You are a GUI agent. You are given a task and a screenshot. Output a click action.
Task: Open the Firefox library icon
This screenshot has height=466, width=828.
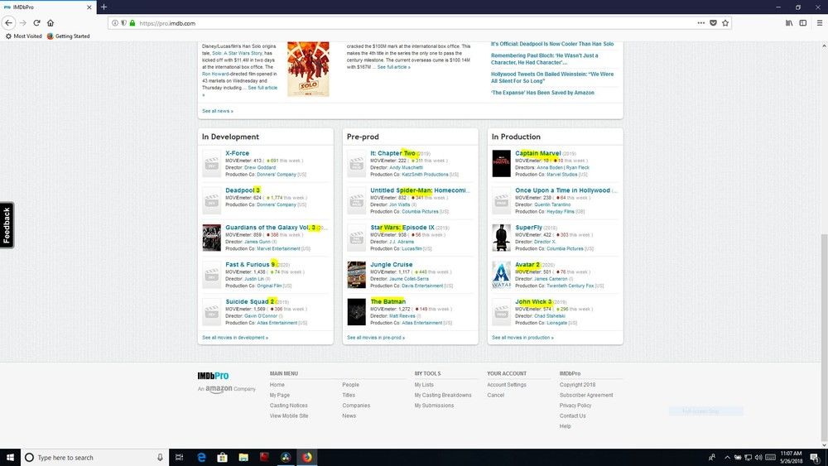789,22
